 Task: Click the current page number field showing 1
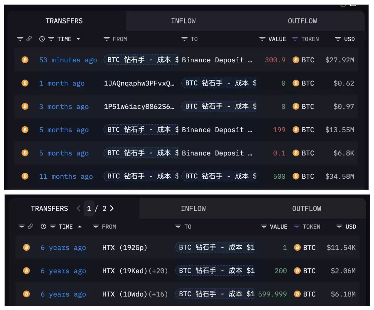click(x=89, y=209)
